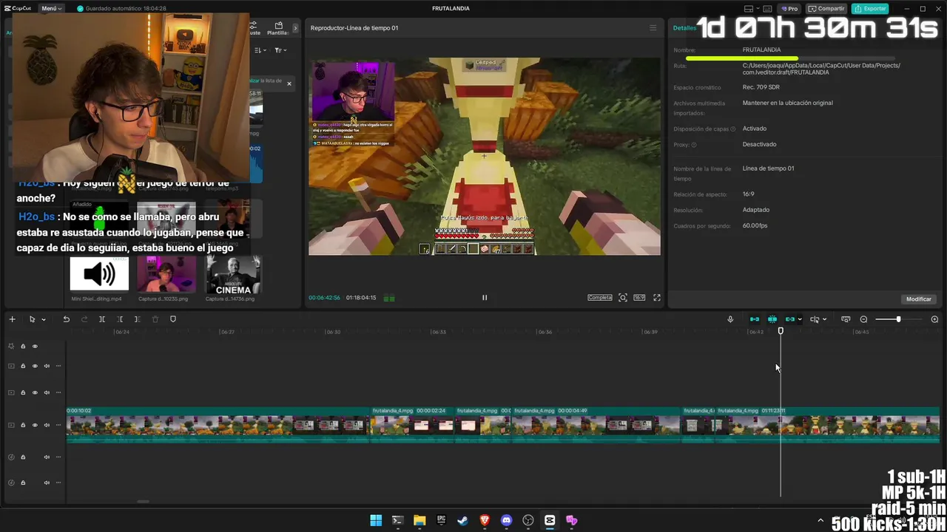
Task: Adjust the timeline zoom slider handle
Action: point(898,319)
